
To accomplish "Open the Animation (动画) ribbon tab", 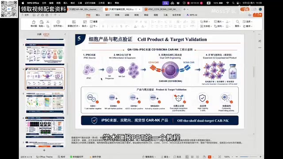I will coord(127,15).
